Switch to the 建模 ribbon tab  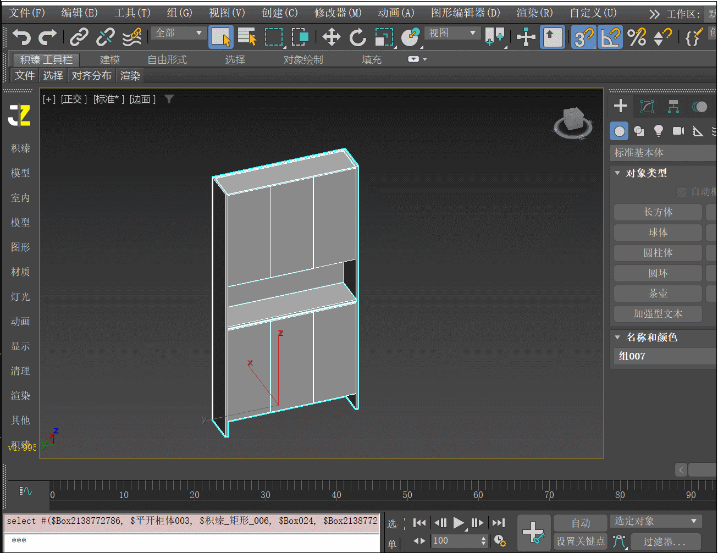point(110,59)
